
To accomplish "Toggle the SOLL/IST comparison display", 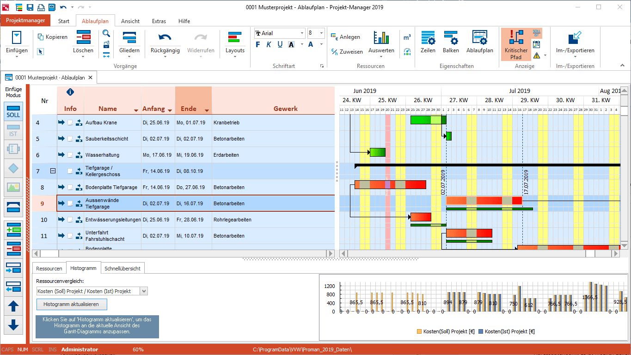I will coord(537,33).
